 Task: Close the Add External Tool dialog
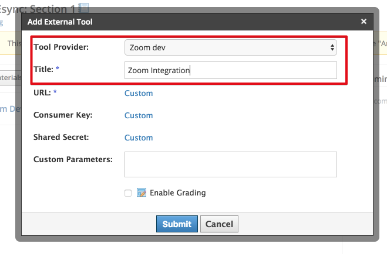coord(364,22)
